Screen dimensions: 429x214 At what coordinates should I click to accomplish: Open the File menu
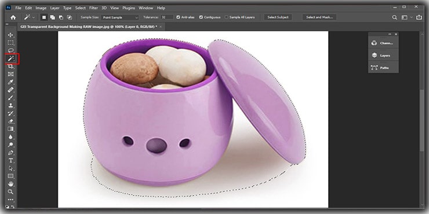(18, 8)
